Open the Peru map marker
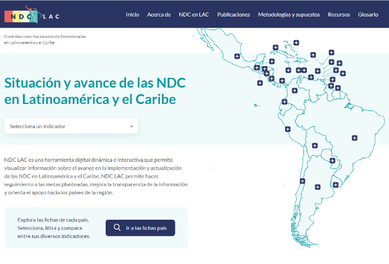This screenshot has width=389, height=264. click(287, 129)
